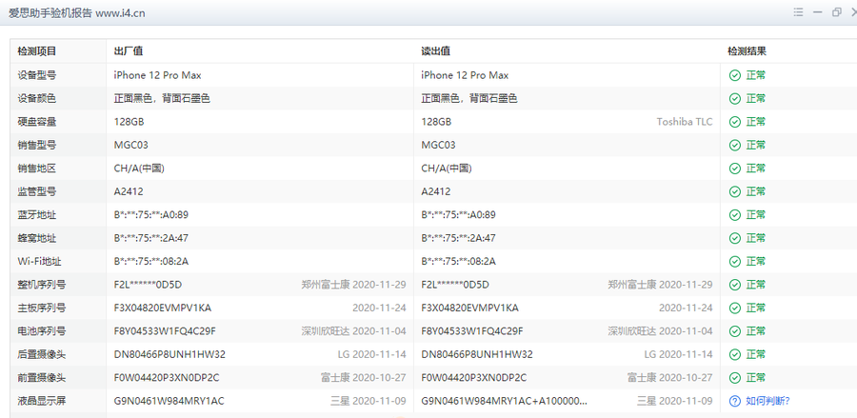Click read-side 深圳欣旺达 2020-11-04 note

coord(660,331)
